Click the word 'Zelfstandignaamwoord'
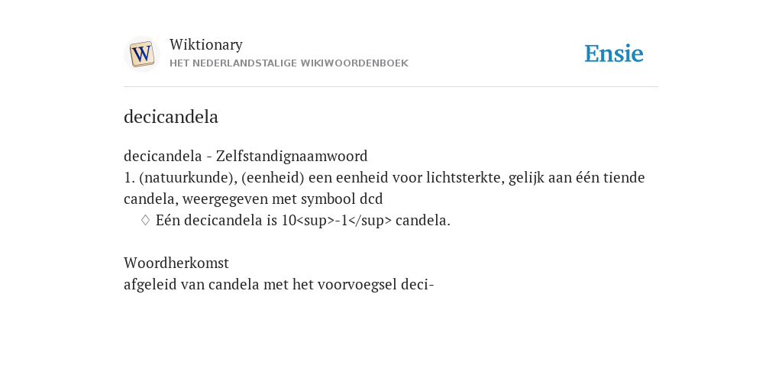The height and width of the screenshot is (391, 782). 292,156
